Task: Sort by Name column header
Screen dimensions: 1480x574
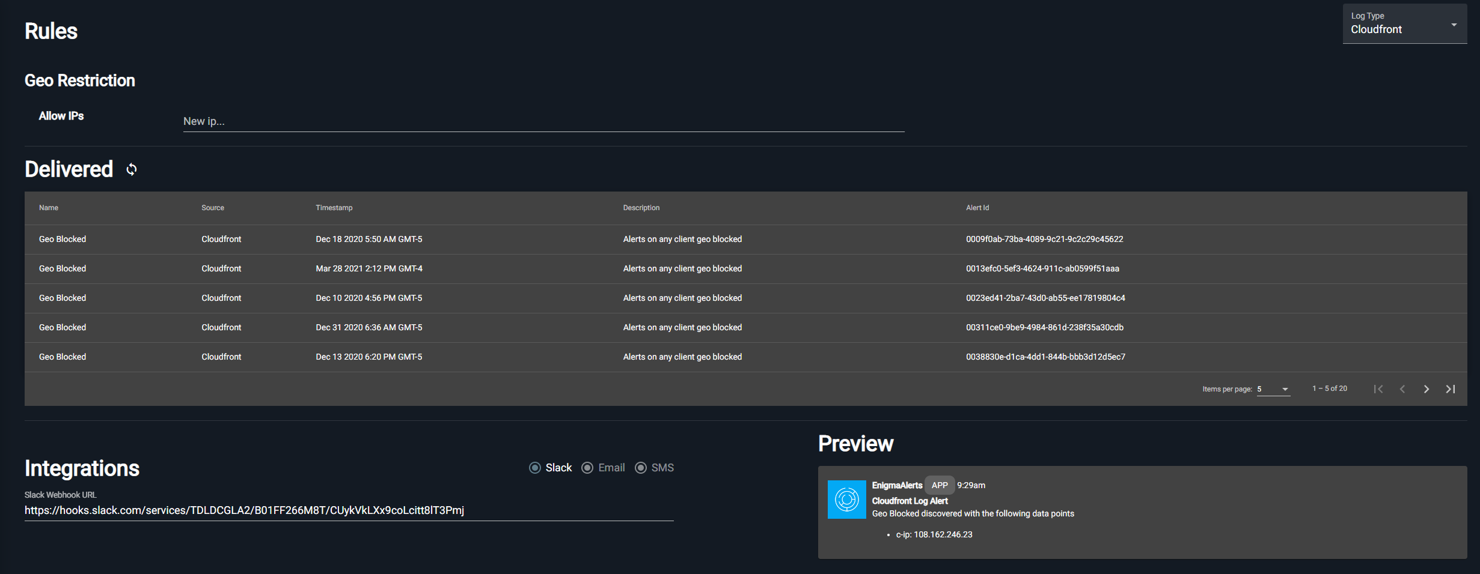Action: (49, 208)
